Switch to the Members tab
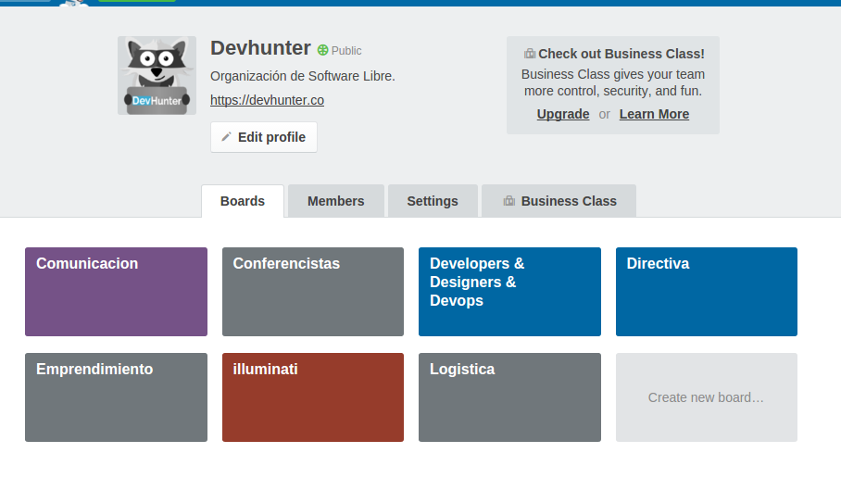 click(x=336, y=201)
